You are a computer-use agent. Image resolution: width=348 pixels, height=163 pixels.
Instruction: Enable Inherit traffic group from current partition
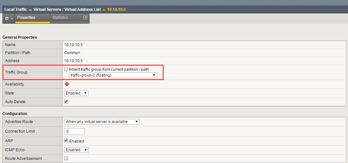[66, 69]
